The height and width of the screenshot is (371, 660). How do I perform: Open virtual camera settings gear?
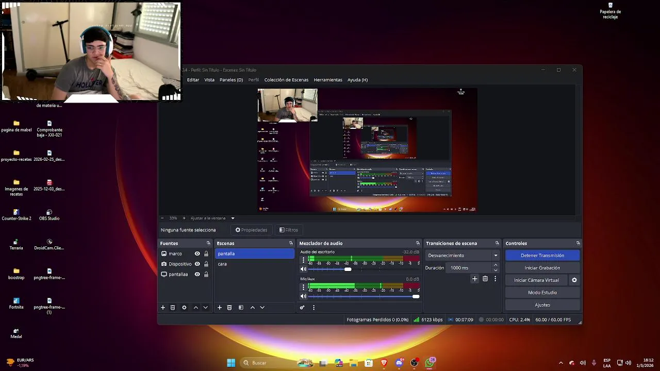[x=574, y=280]
